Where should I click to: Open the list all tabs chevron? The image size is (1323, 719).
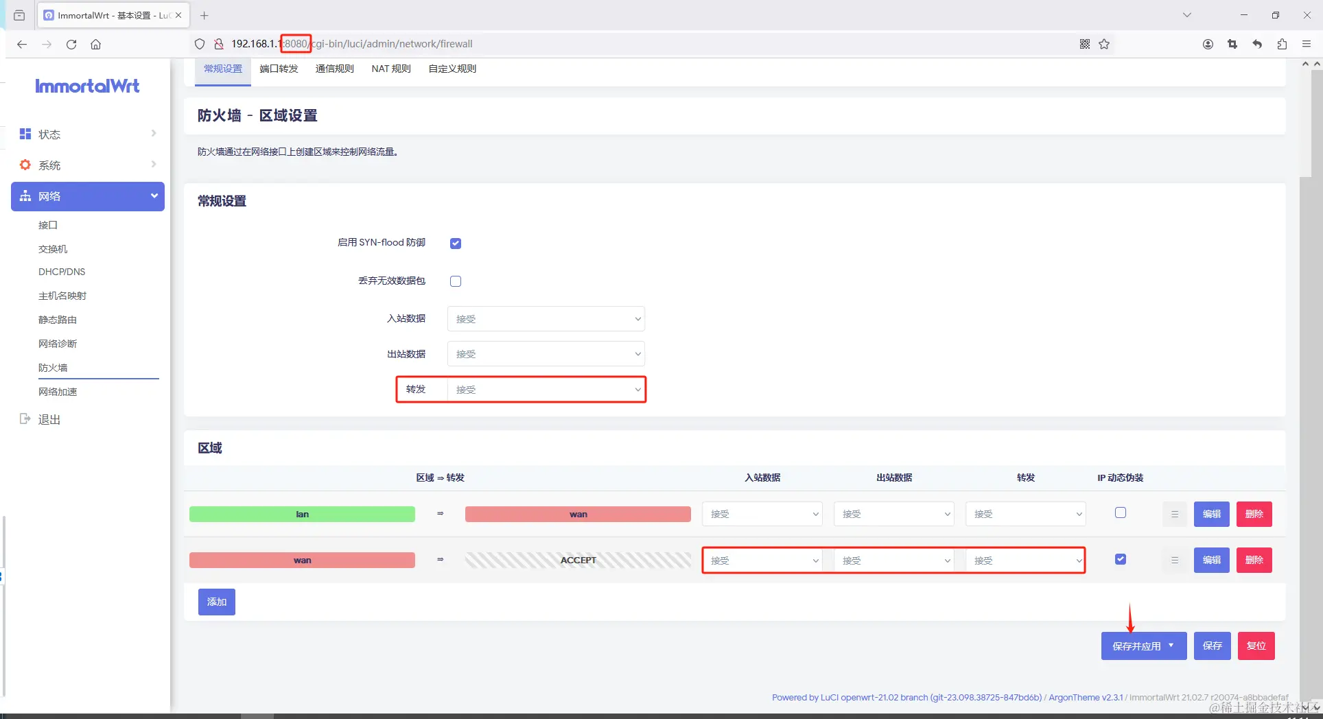(x=1187, y=15)
